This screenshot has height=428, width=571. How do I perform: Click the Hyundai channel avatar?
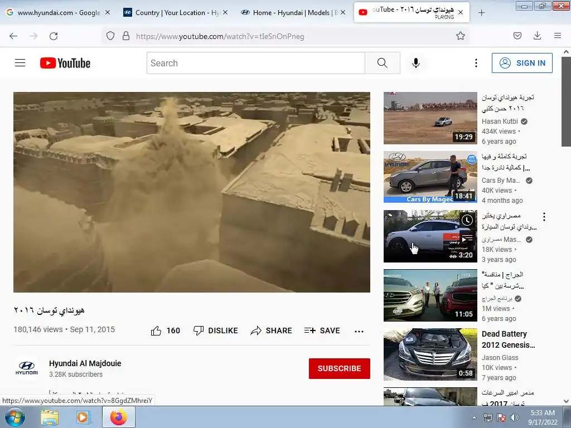[27, 368]
